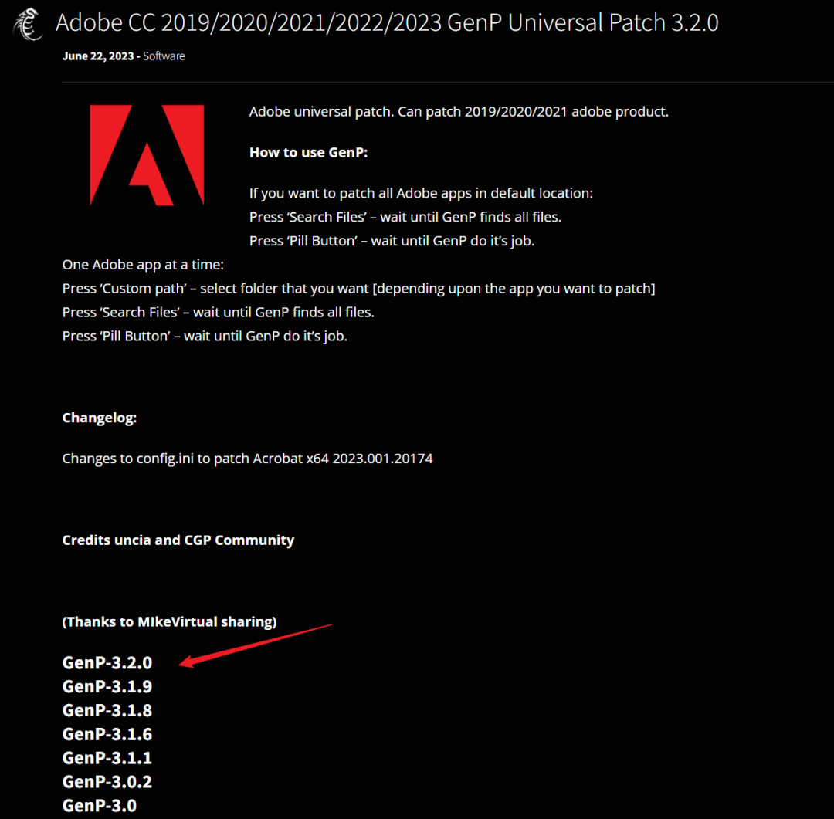The image size is (834, 819).
Task: Click the config.ini Acrobat x64 changelog line
Action: [247, 459]
